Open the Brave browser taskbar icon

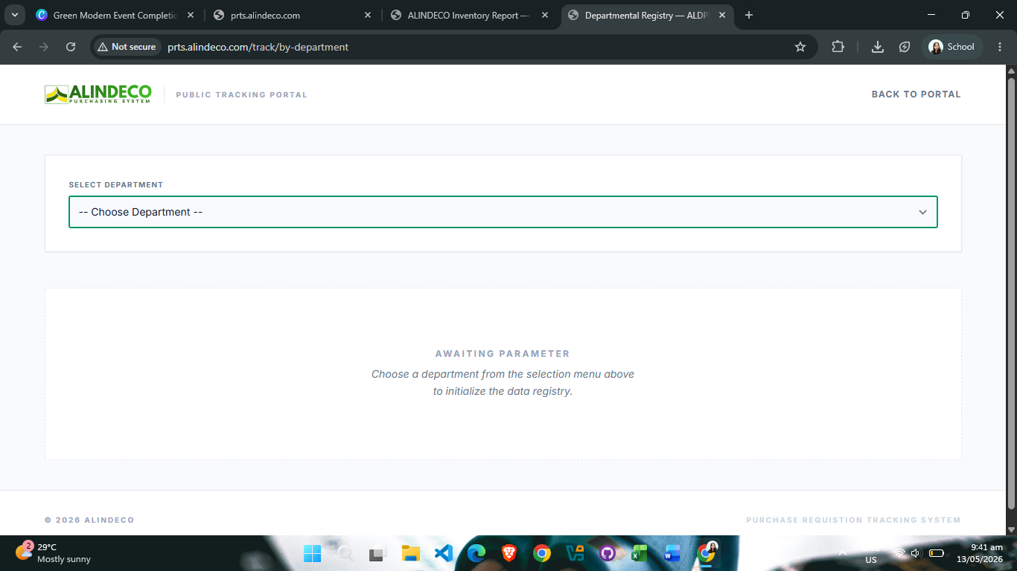tap(509, 553)
